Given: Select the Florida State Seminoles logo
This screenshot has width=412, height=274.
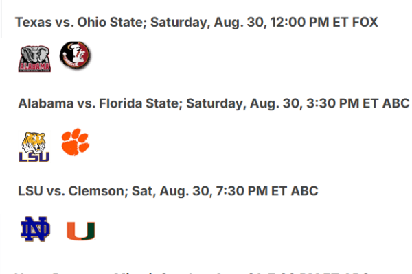Looking at the screenshot, I should (75, 55).
